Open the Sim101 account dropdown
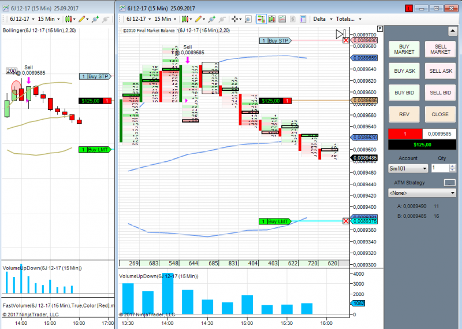This screenshot has width=462, height=329. pyautogui.click(x=408, y=168)
